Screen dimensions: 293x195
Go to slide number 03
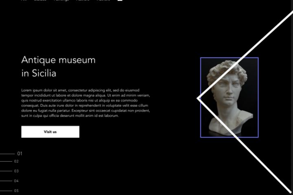(x=16, y=171)
